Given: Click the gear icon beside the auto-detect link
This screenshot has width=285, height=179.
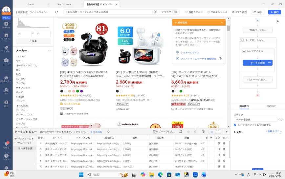Looking at the screenshot, I should tap(220, 58).
